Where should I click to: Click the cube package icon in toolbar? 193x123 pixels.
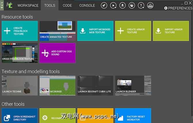coord(132,5)
